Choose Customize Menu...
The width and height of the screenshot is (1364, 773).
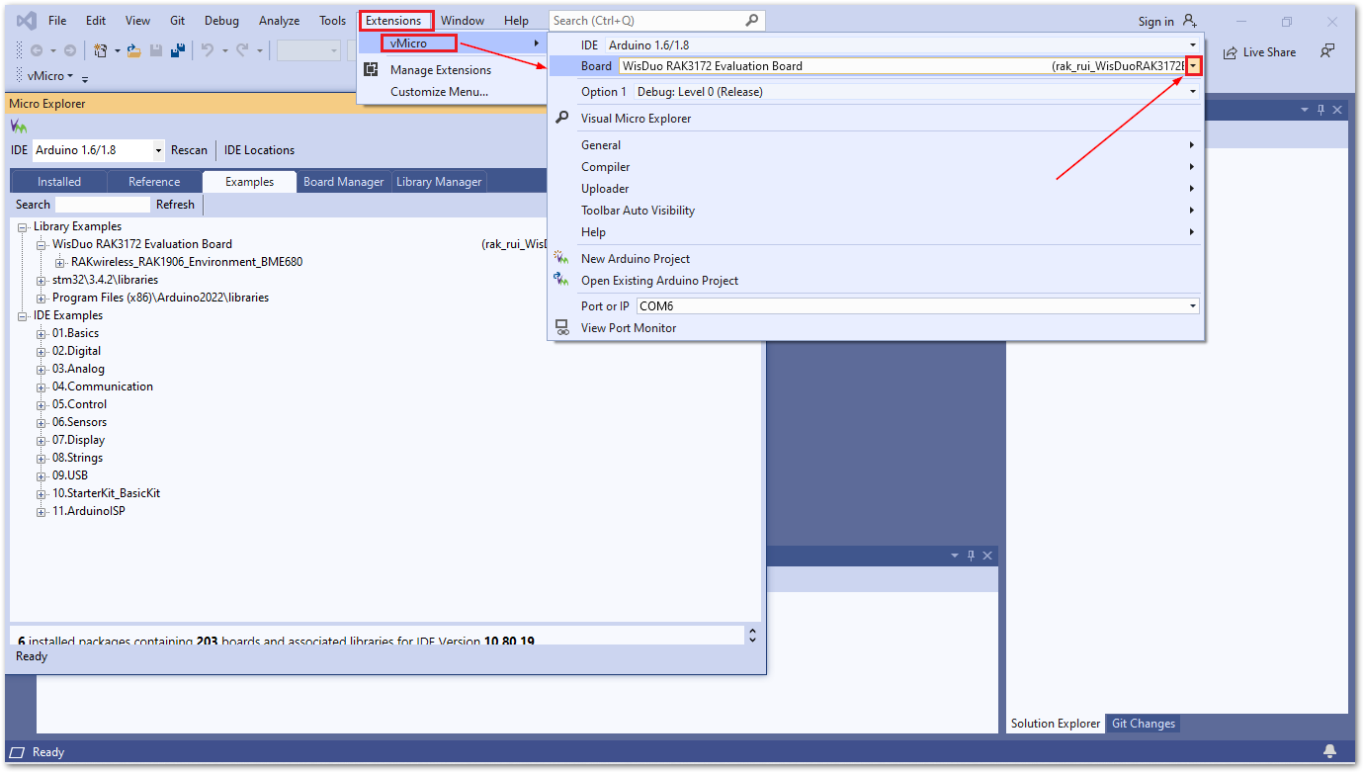[439, 92]
